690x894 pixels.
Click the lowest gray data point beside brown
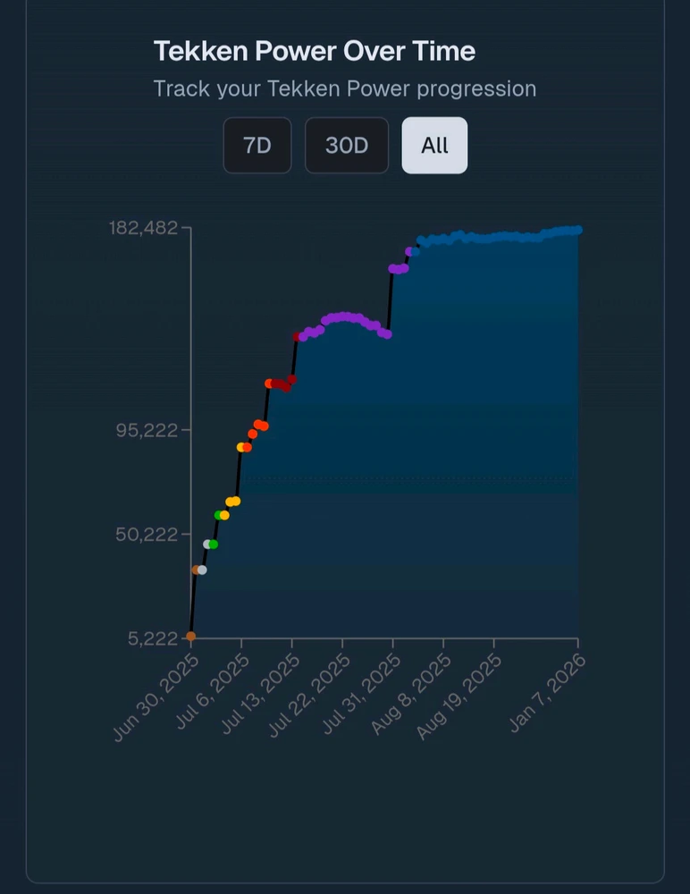[203, 569]
